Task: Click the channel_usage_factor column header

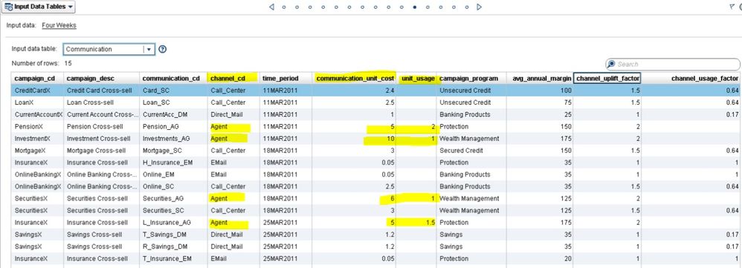Action: pyautogui.click(x=691, y=78)
